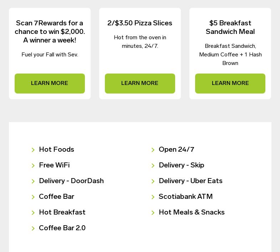Click the chevron next to Delivery - Skip

pyautogui.click(x=153, y=166)
